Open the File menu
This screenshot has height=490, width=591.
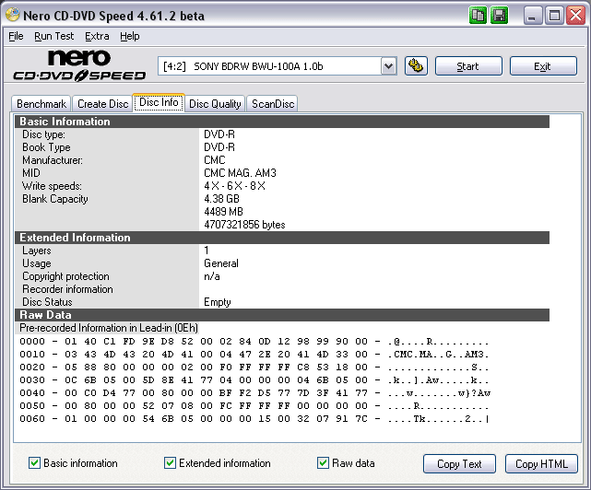click(x=16, y=36)
